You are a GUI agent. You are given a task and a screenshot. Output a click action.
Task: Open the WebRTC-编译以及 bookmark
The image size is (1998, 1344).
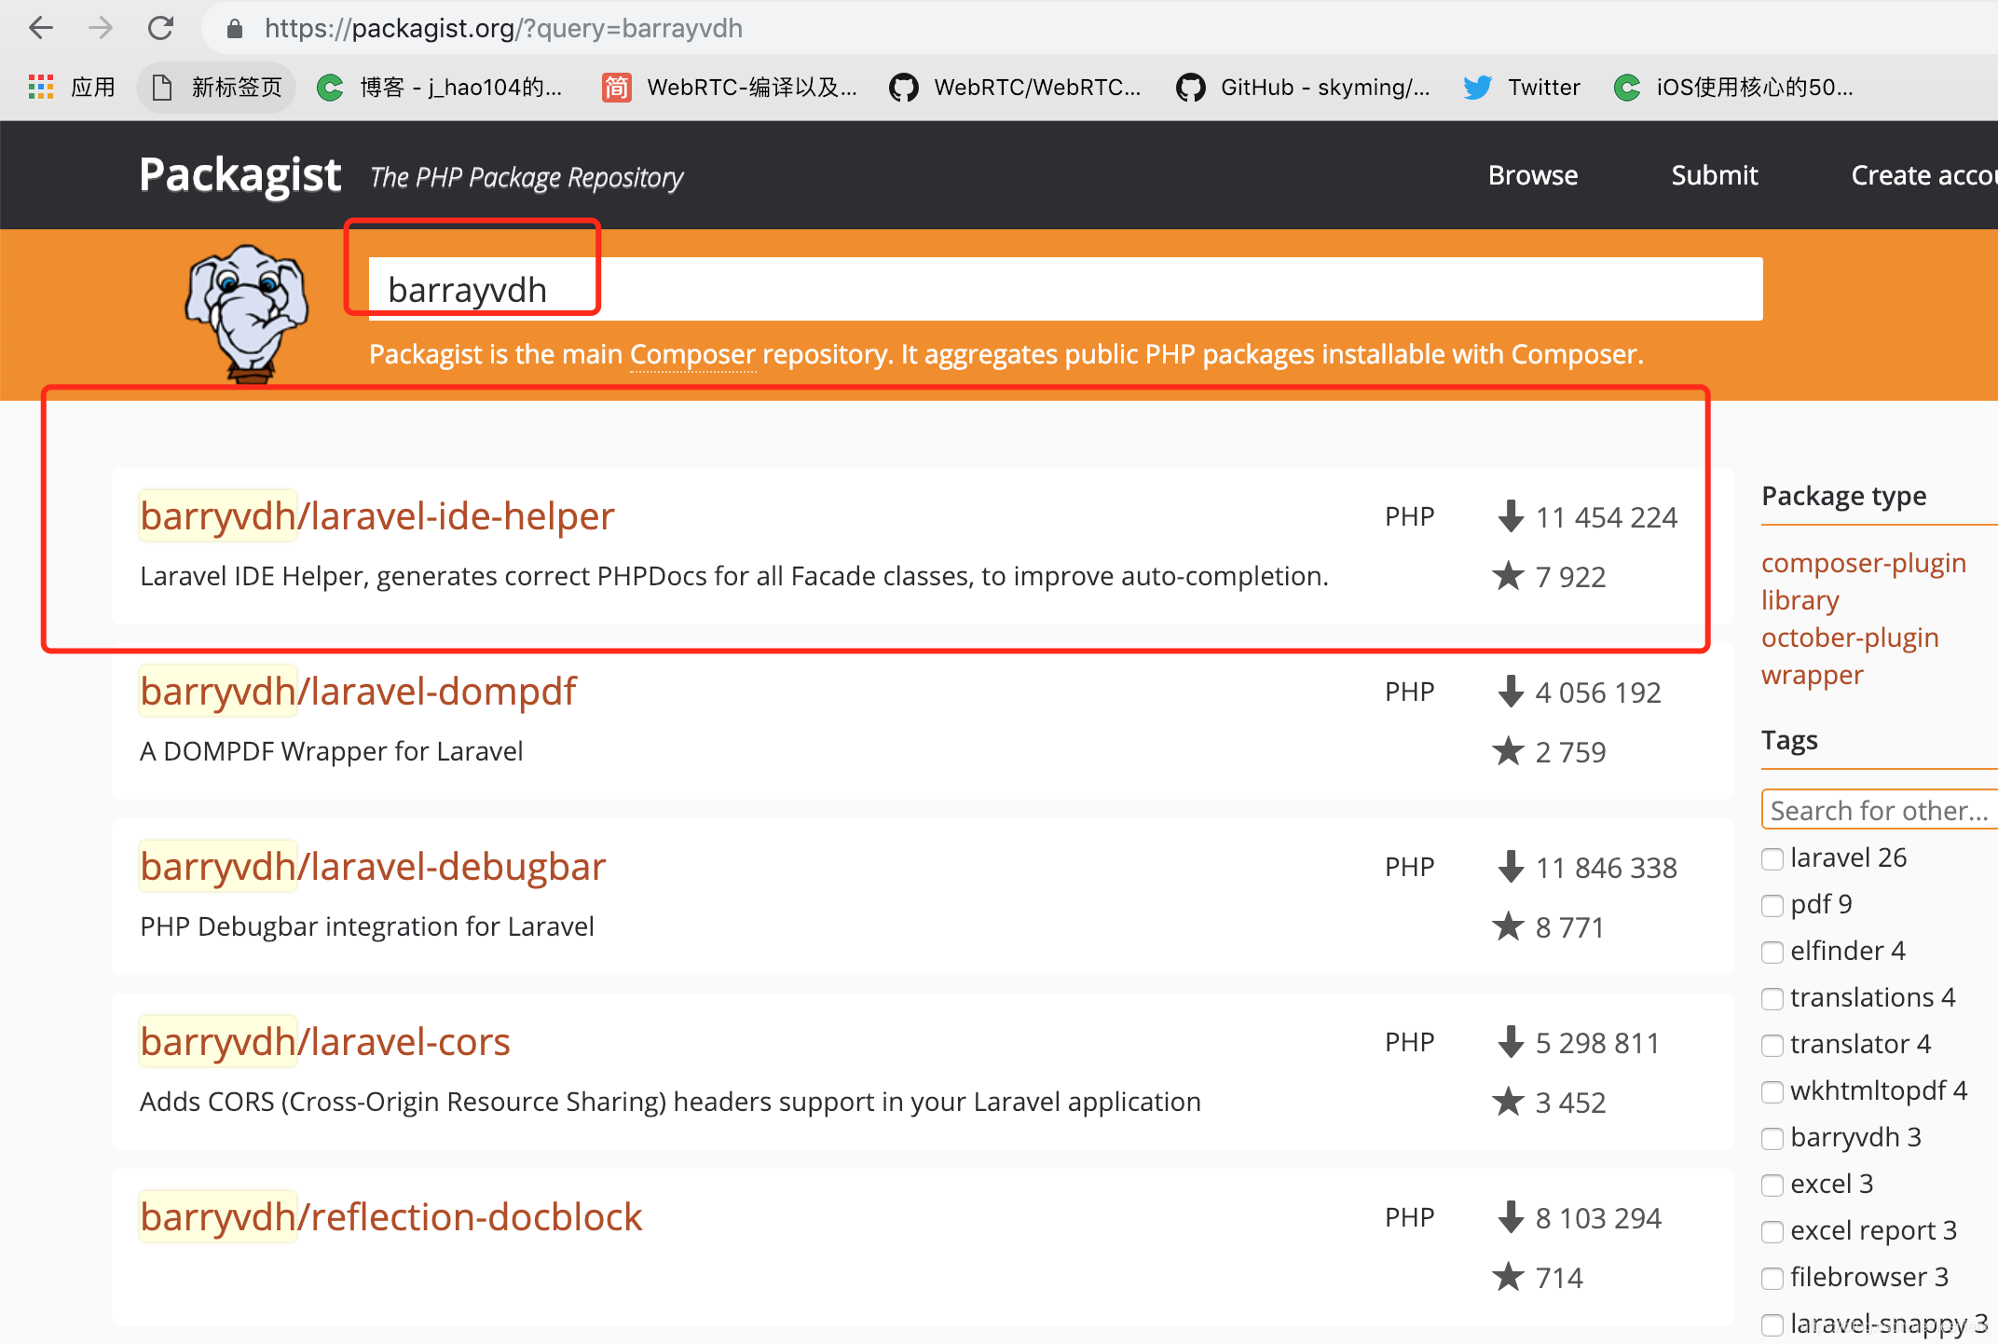click(729, 88)
